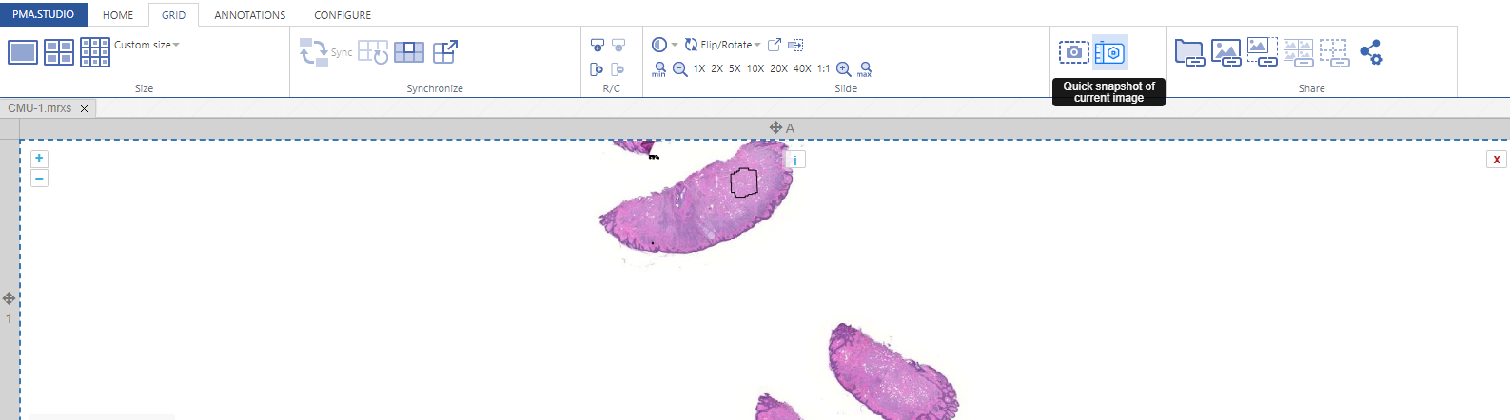Screen dimensions: 1510x420
Task: Toggle info panel on the slide viewer
Action: pyautogui.click(x=795, y=160)
